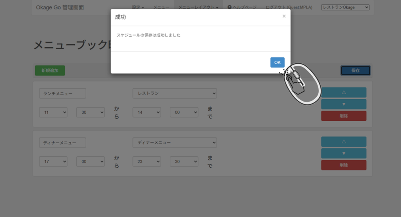Click the help page question mark icon
Image resolution: width=401 pixels, height=217 pixels.
[x=229, y=7]
